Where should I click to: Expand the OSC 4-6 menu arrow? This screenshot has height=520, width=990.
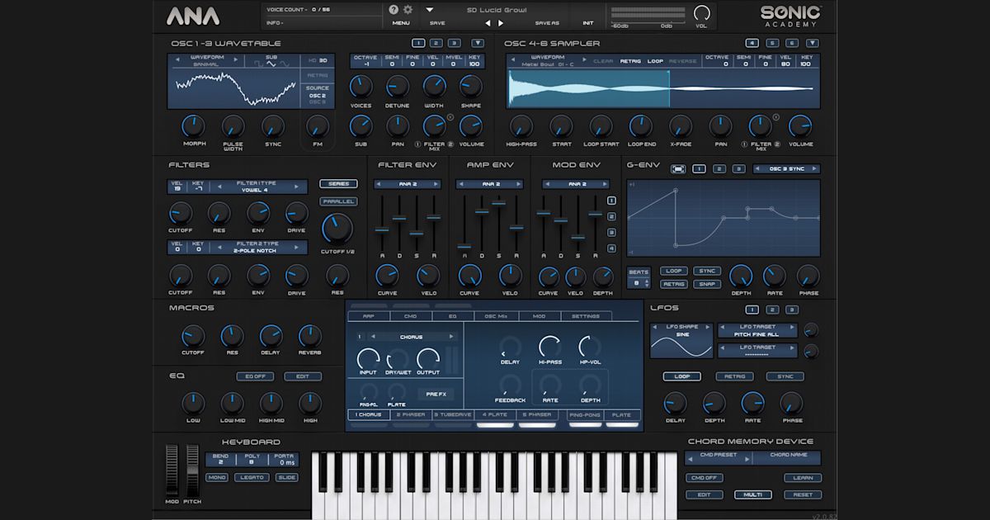(813, 43)
